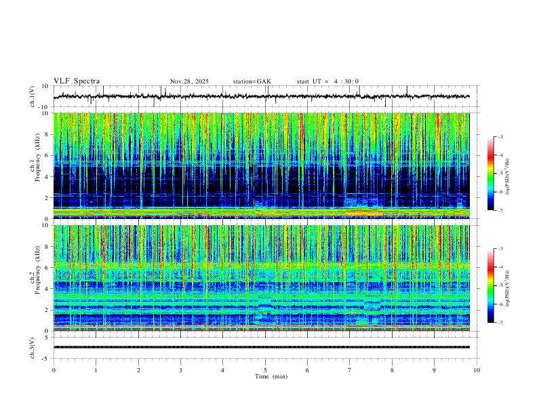Click the "4" tick on the Time axis
Image resolution: width=537 pixels, height=415 pixels.
pyautogui.click(x=222, y=370)
